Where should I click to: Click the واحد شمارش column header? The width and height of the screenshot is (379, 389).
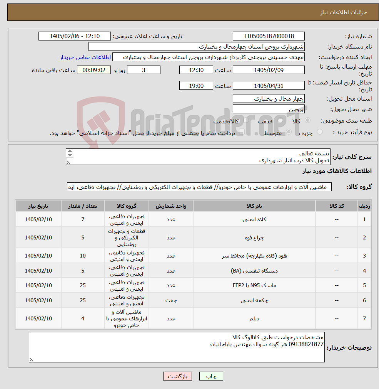click(x=171, y=206)
